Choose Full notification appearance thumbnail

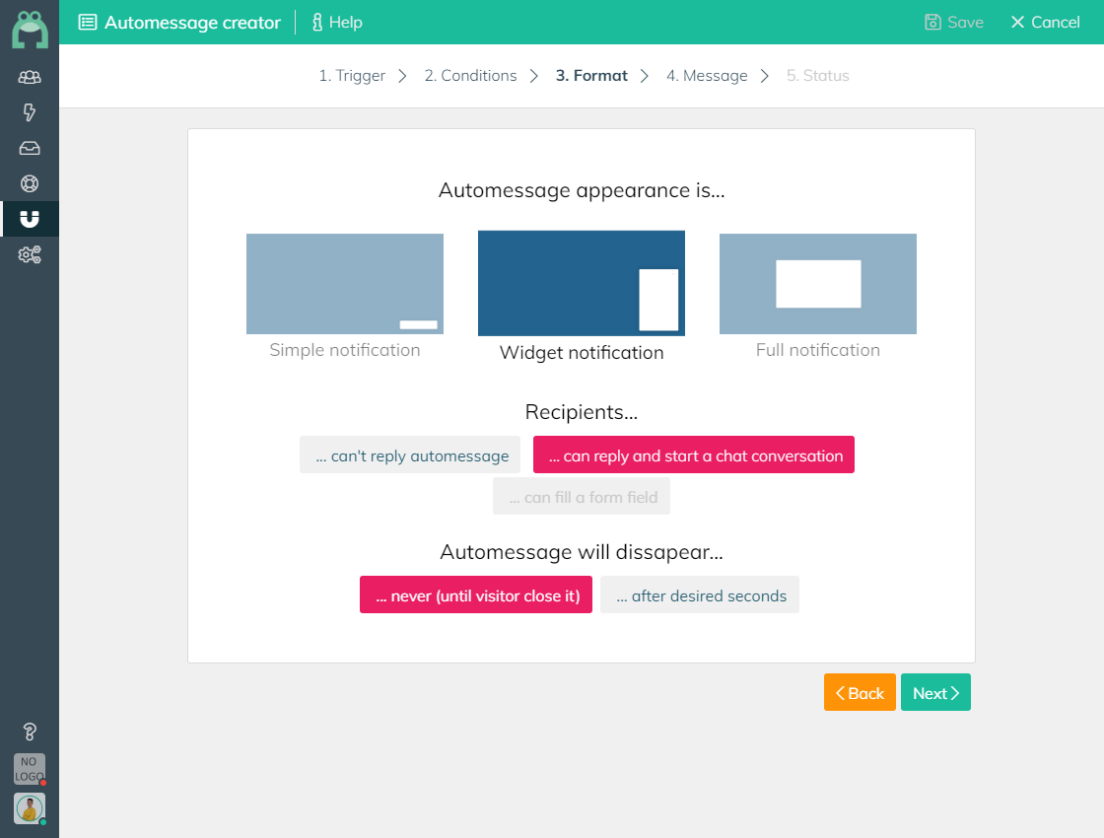pos(818,284)
